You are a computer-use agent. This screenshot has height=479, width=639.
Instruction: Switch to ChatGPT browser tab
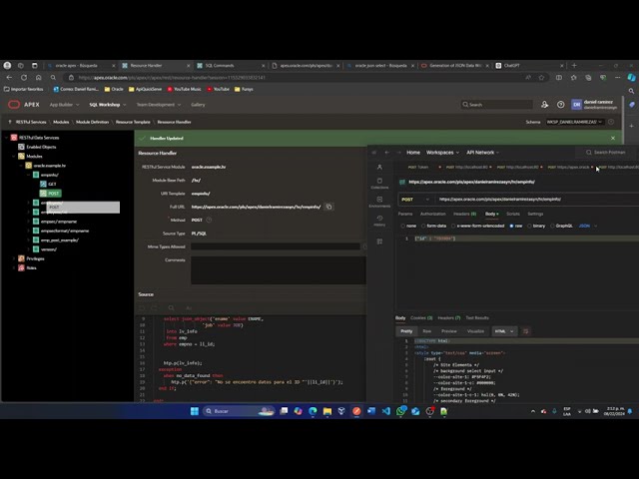tap(530, 65)
